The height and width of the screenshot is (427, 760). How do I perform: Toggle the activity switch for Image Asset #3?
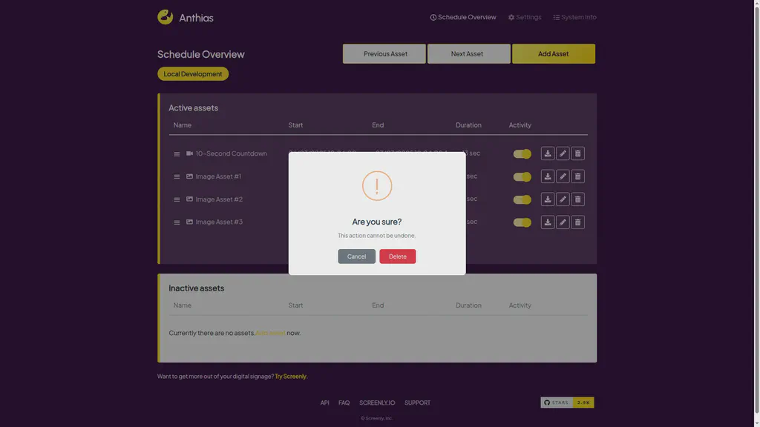click(x=522, y=222)
